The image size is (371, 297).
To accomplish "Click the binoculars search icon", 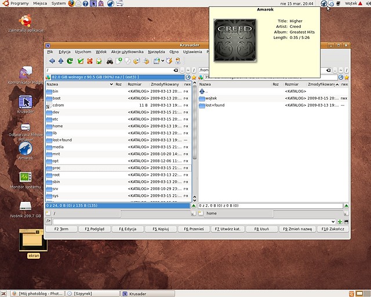I will click(x=110, y=61).
